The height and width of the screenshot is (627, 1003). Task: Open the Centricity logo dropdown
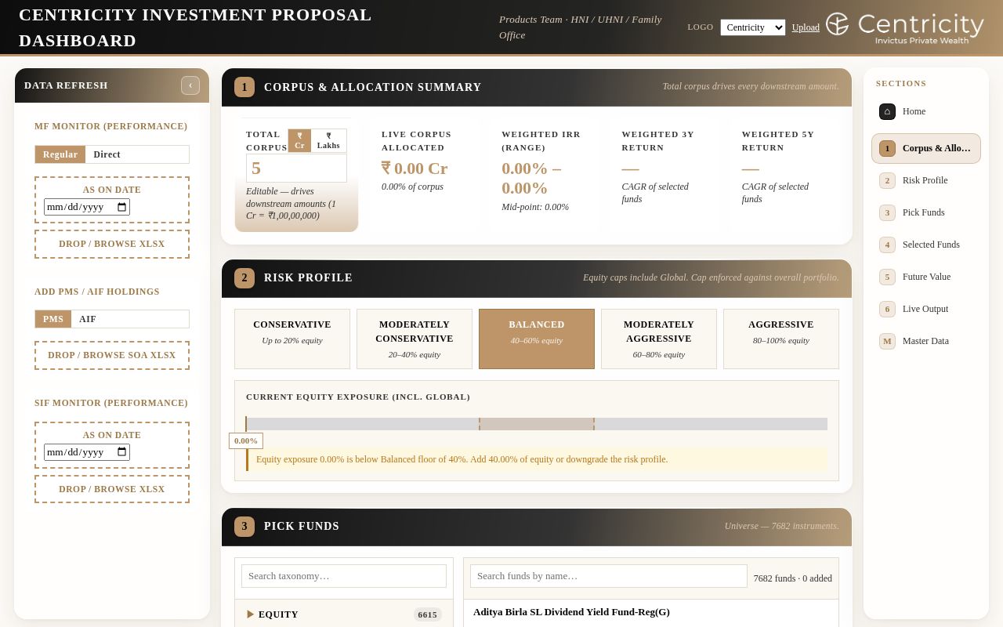752,27
